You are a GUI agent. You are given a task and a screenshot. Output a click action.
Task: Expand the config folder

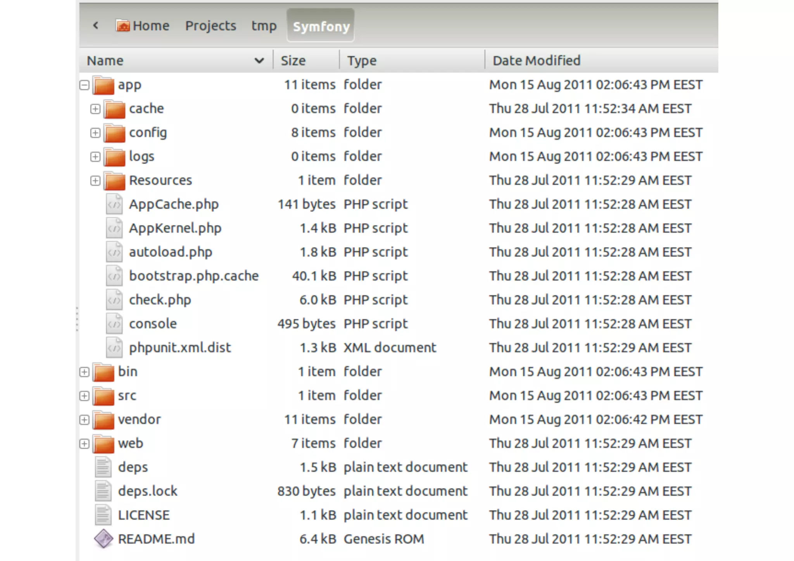pyautogui.click(x=95, y=133)
